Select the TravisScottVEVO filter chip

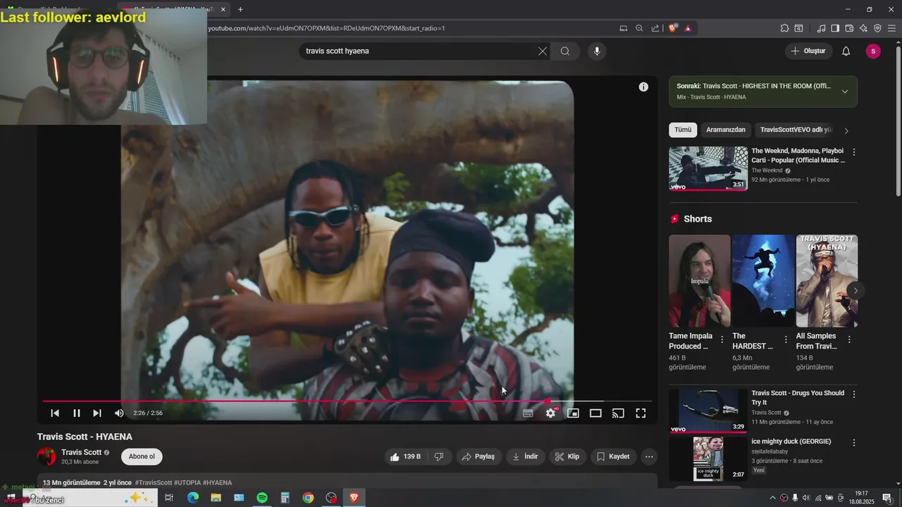[x=796, y=130]
